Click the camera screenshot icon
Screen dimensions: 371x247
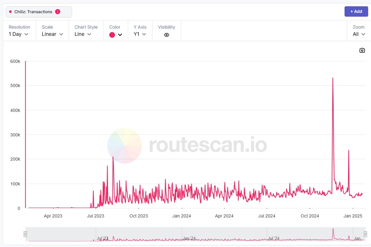[362, 50]
